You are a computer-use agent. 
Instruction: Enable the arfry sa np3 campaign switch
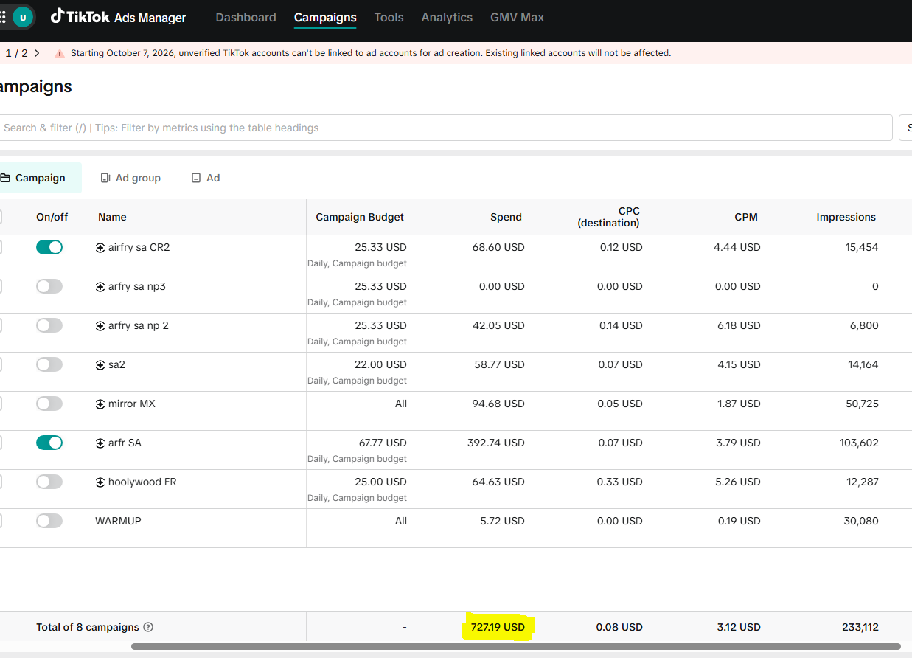click(x=49, y=286)
